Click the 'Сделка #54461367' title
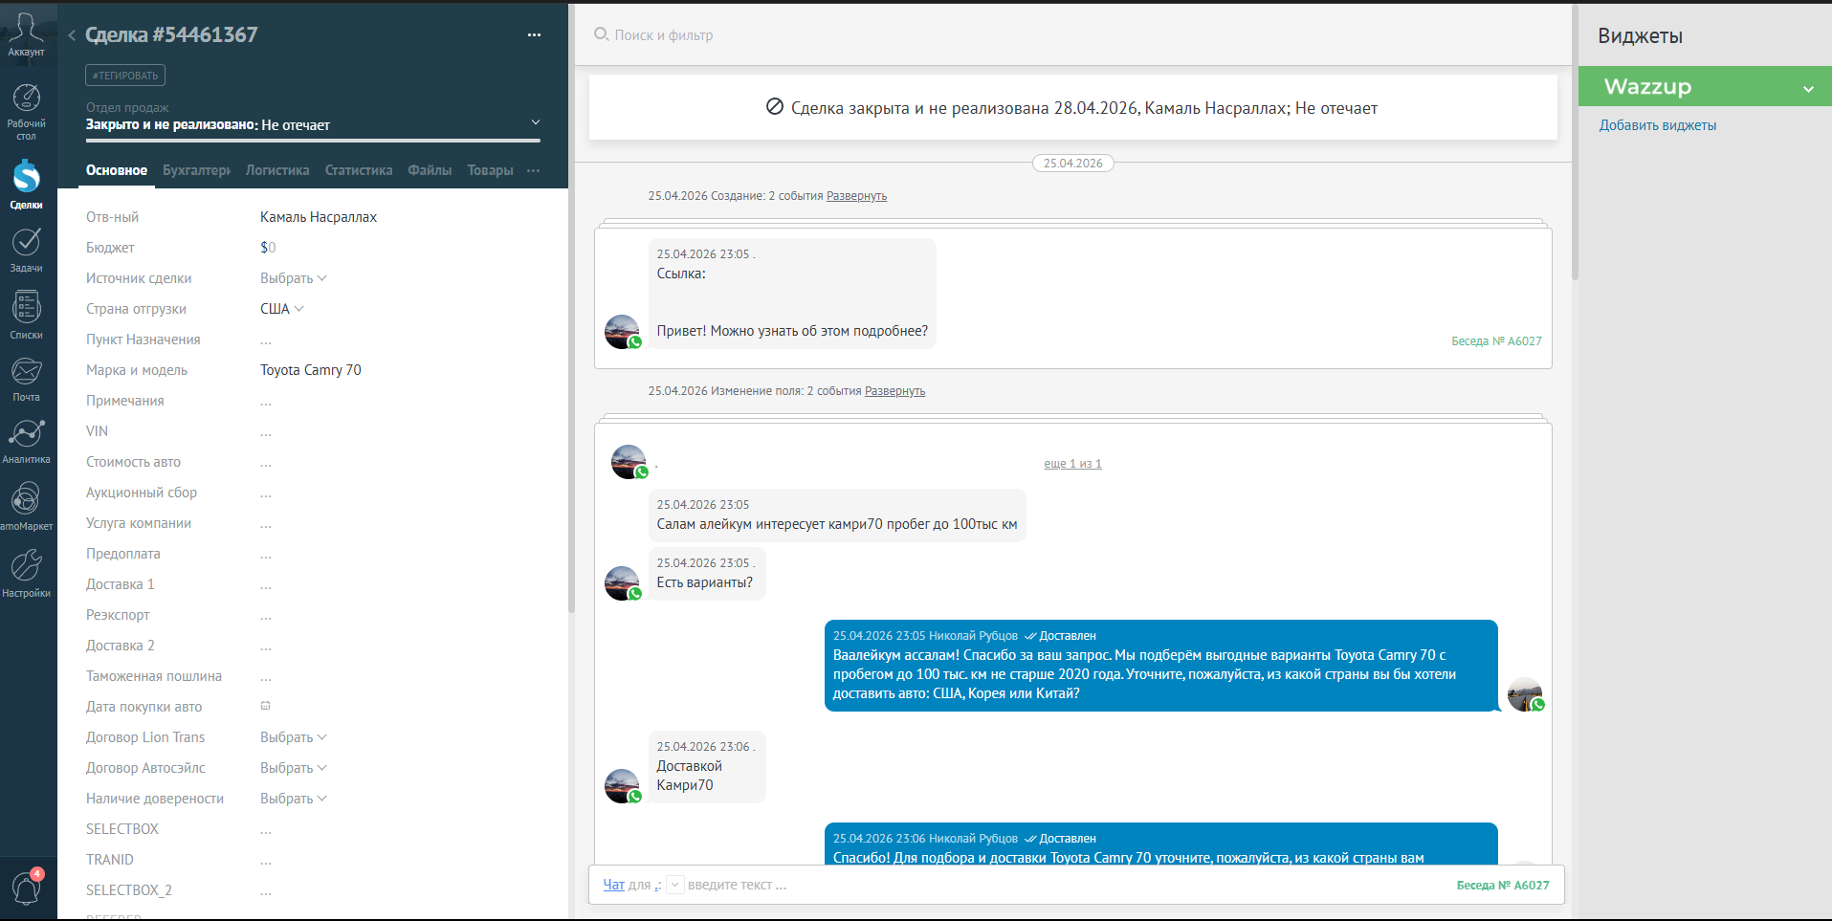 coord(171,35)
